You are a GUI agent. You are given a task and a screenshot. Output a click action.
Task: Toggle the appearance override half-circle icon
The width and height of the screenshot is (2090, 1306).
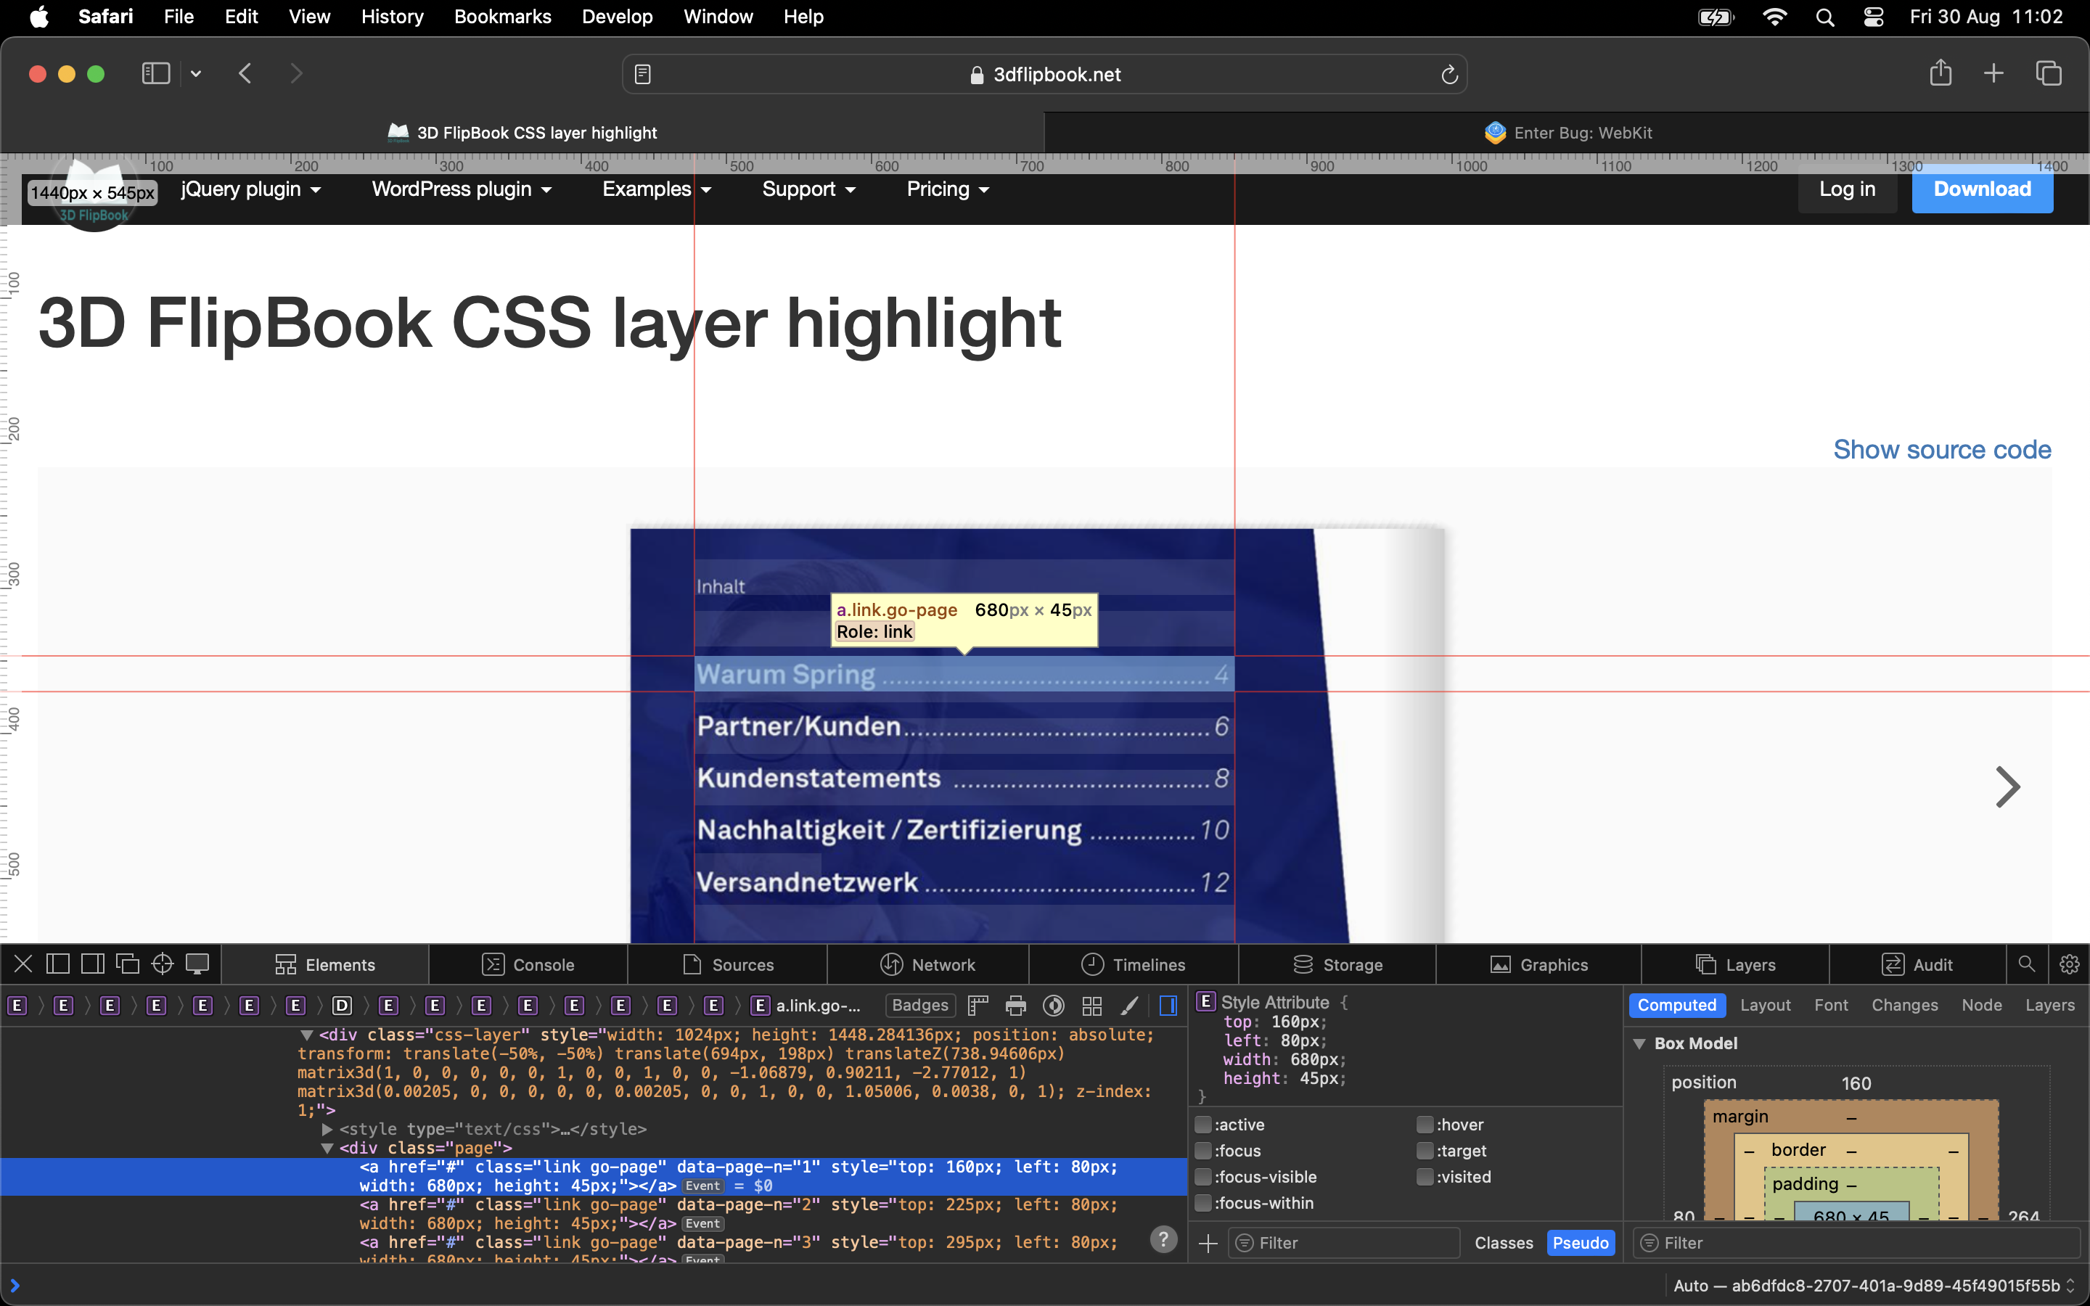1054,1006
